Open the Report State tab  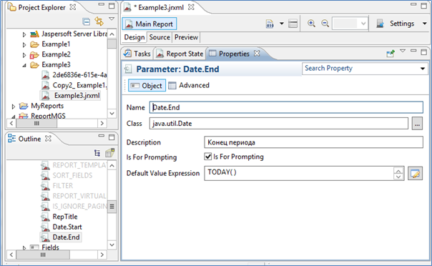[180, 54]
